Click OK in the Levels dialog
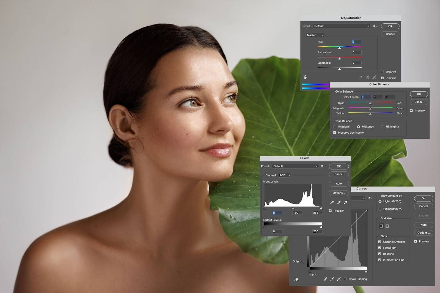Viewport: 440px width, 293px height. point(339,166)
